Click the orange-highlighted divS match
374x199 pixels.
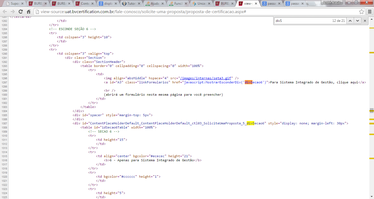pos(248,82)
